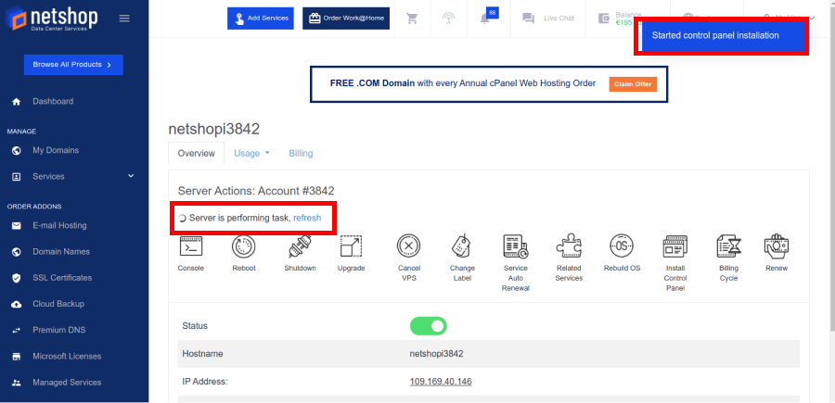
Task: Click the Premium DNS arrows icon
Action: [x=16, y=330]
